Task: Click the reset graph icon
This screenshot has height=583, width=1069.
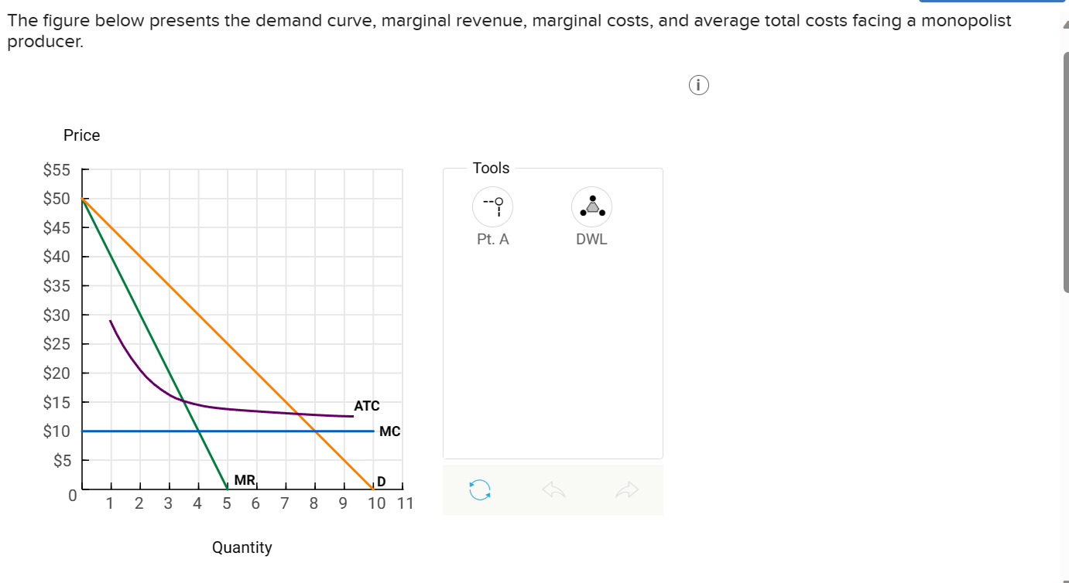Action: [x=478, y=489]
